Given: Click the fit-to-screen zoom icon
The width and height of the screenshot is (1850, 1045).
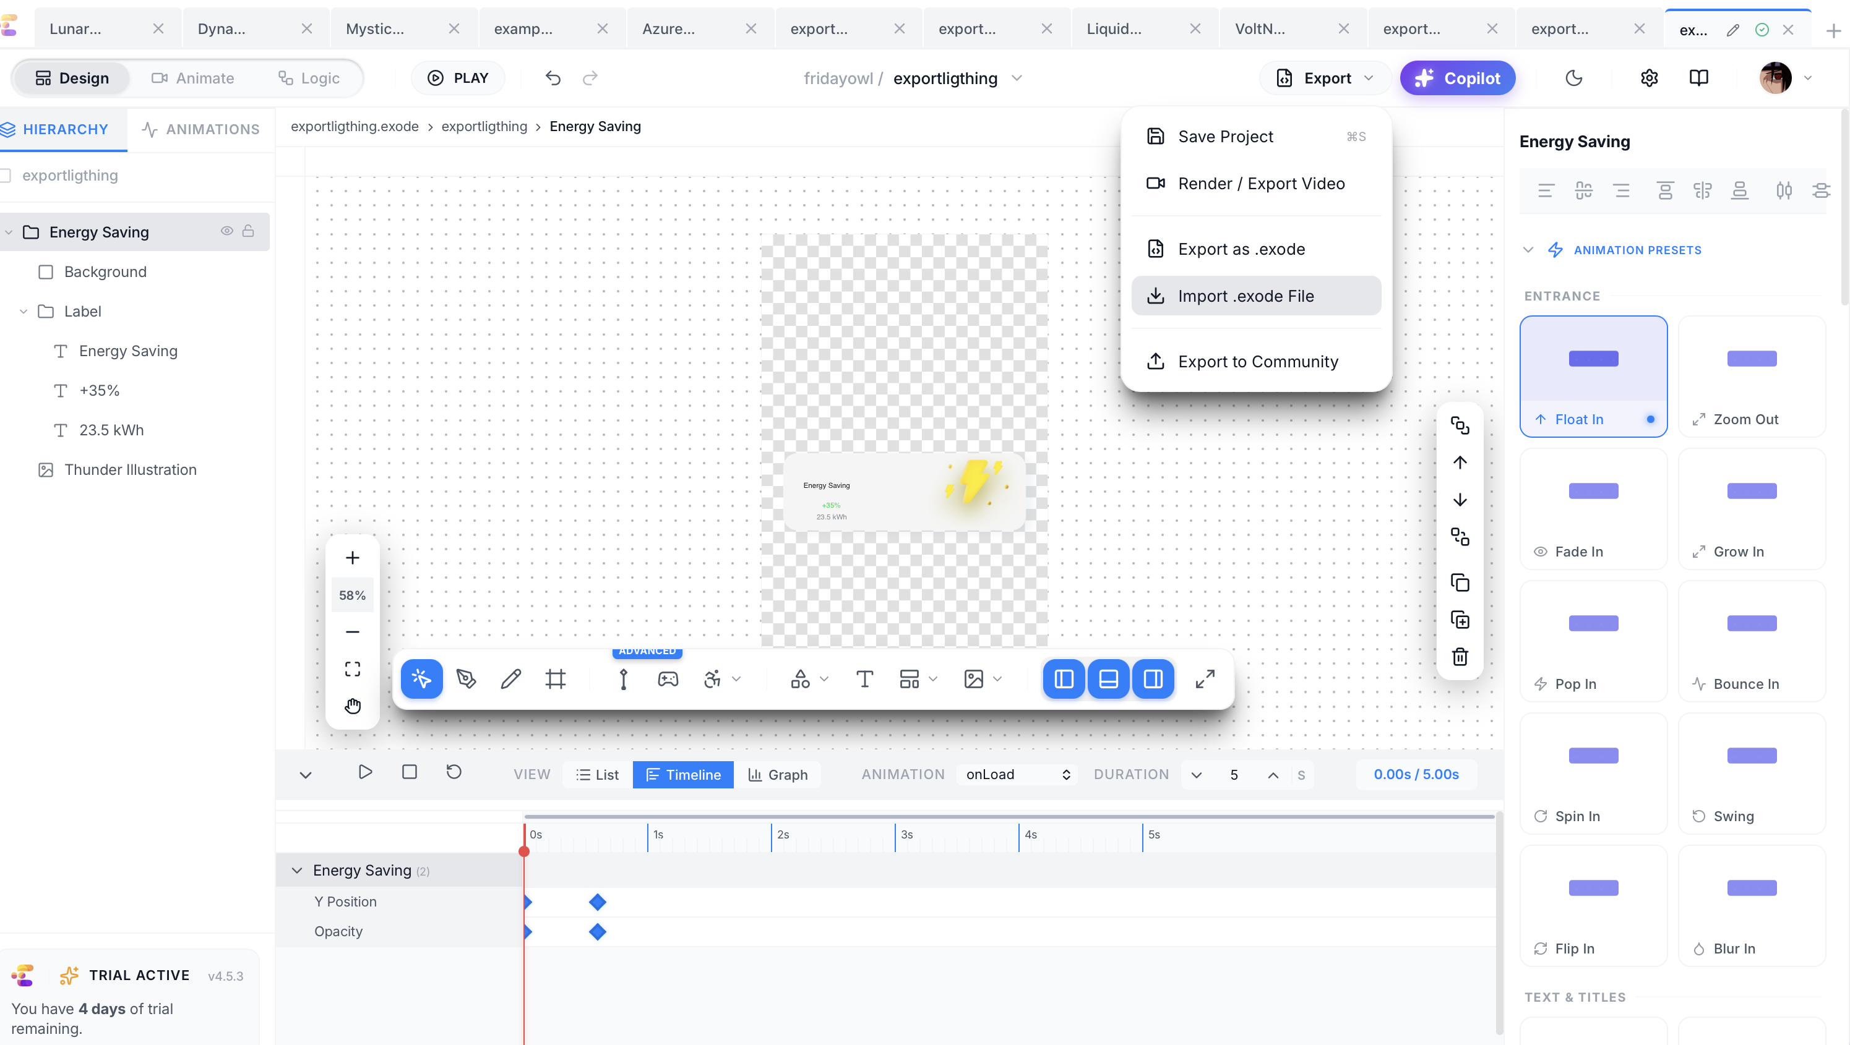Looking at the screenshot, I should point(352,669).
